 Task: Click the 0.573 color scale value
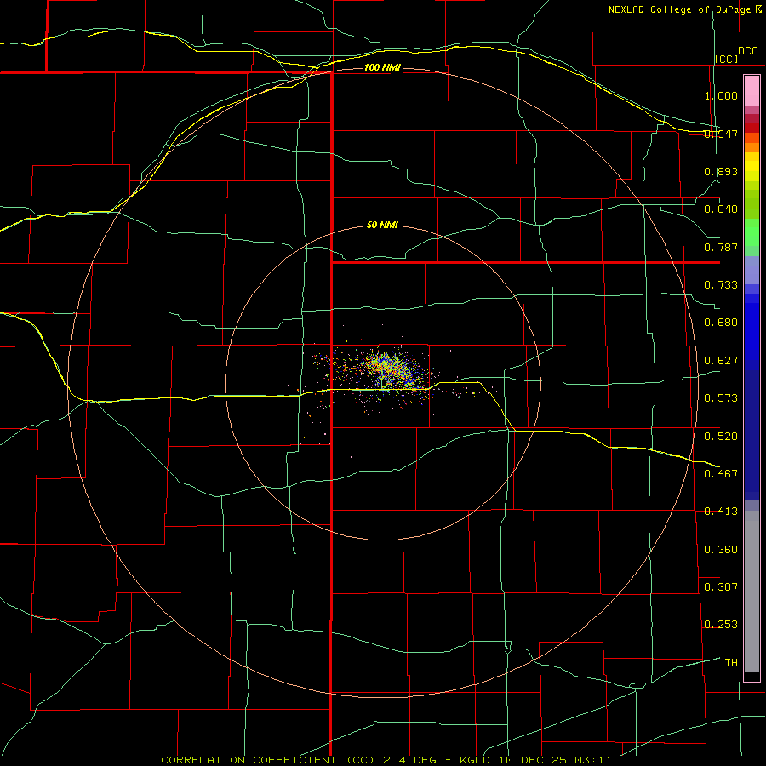click(x=721, y=398)
